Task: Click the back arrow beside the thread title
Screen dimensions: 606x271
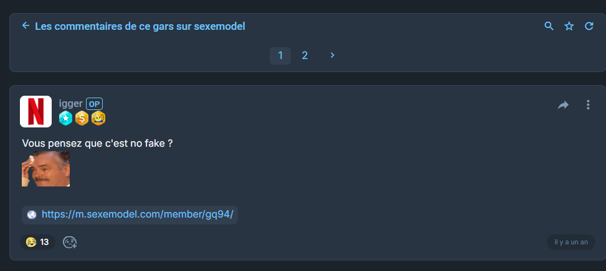Action: pos(26,25)
